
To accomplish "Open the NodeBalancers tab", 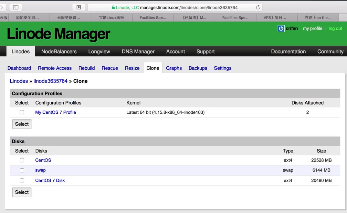I will pos(59,52).
